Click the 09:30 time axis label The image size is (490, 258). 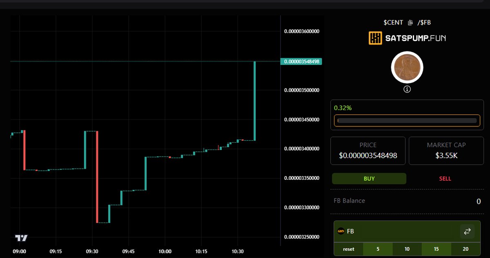pos(92,251)
